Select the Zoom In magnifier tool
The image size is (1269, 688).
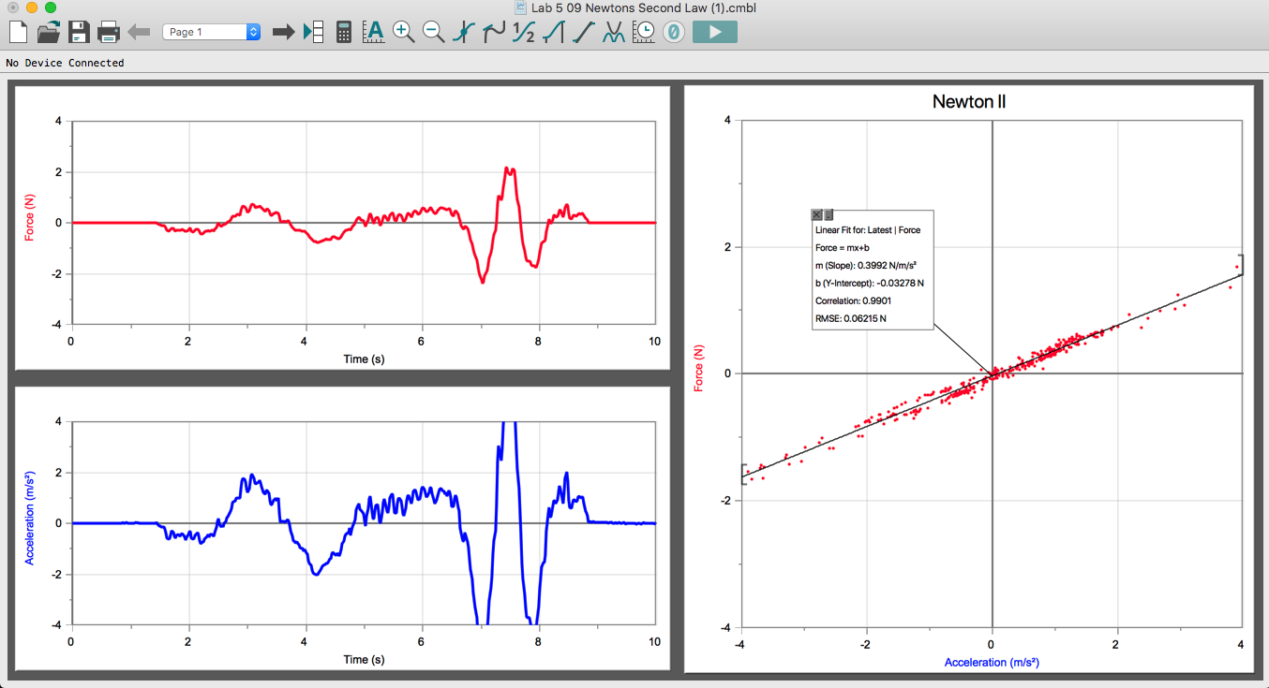tap(403, 32)
